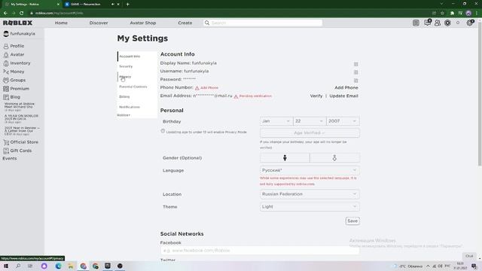Viewport: 482px width, 271px height.
Task: Click the Add Phone link on right
Action: pos(346,87)
